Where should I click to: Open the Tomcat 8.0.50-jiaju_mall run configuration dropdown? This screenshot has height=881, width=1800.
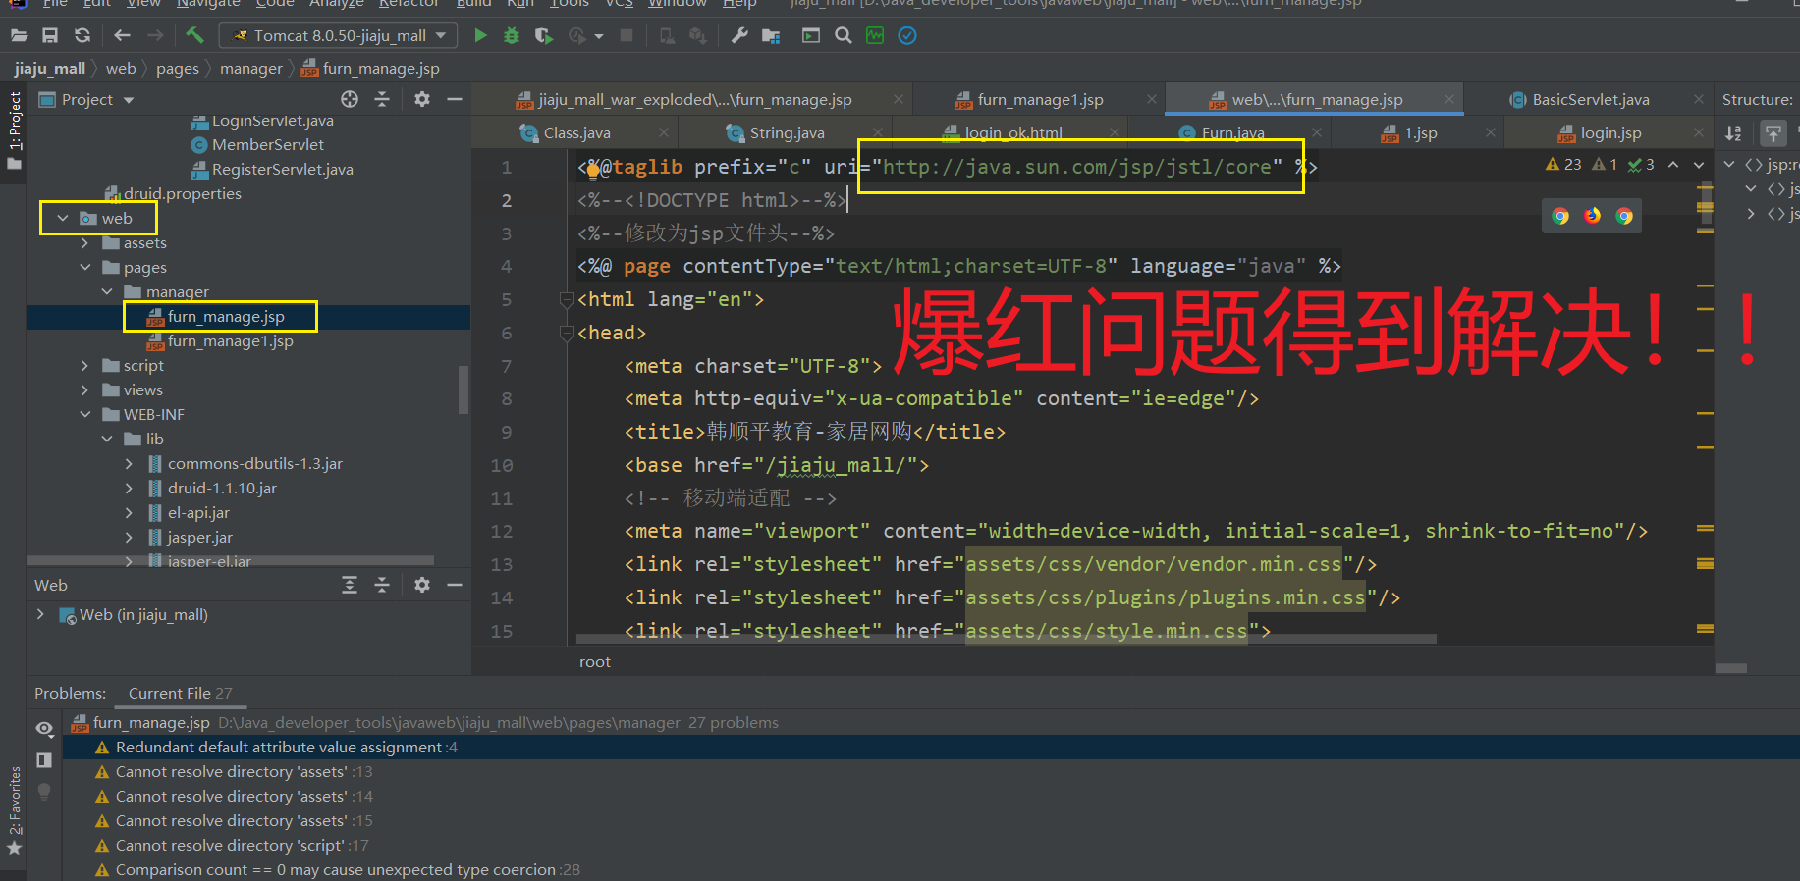[x=338, y=36]
